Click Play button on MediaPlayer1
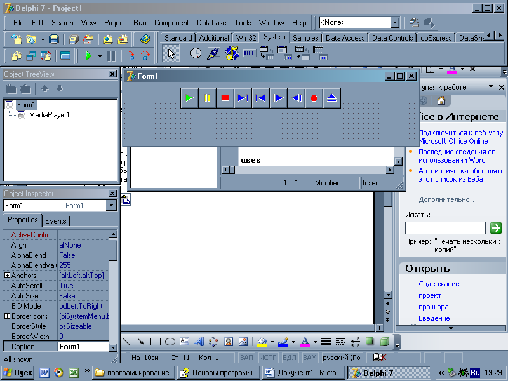508x381 pixels. click(189, 98)
